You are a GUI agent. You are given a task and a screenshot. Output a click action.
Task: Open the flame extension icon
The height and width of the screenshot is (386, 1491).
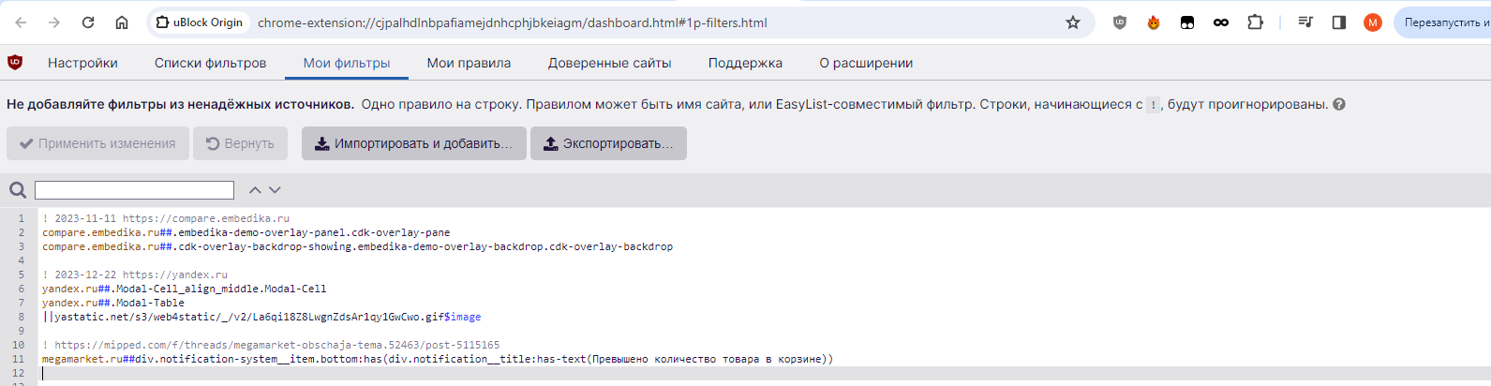pyautogui.click(x=1154, y=22)
